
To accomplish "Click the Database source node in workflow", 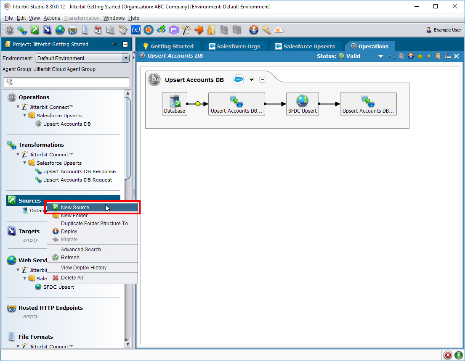I will [174, 104].
